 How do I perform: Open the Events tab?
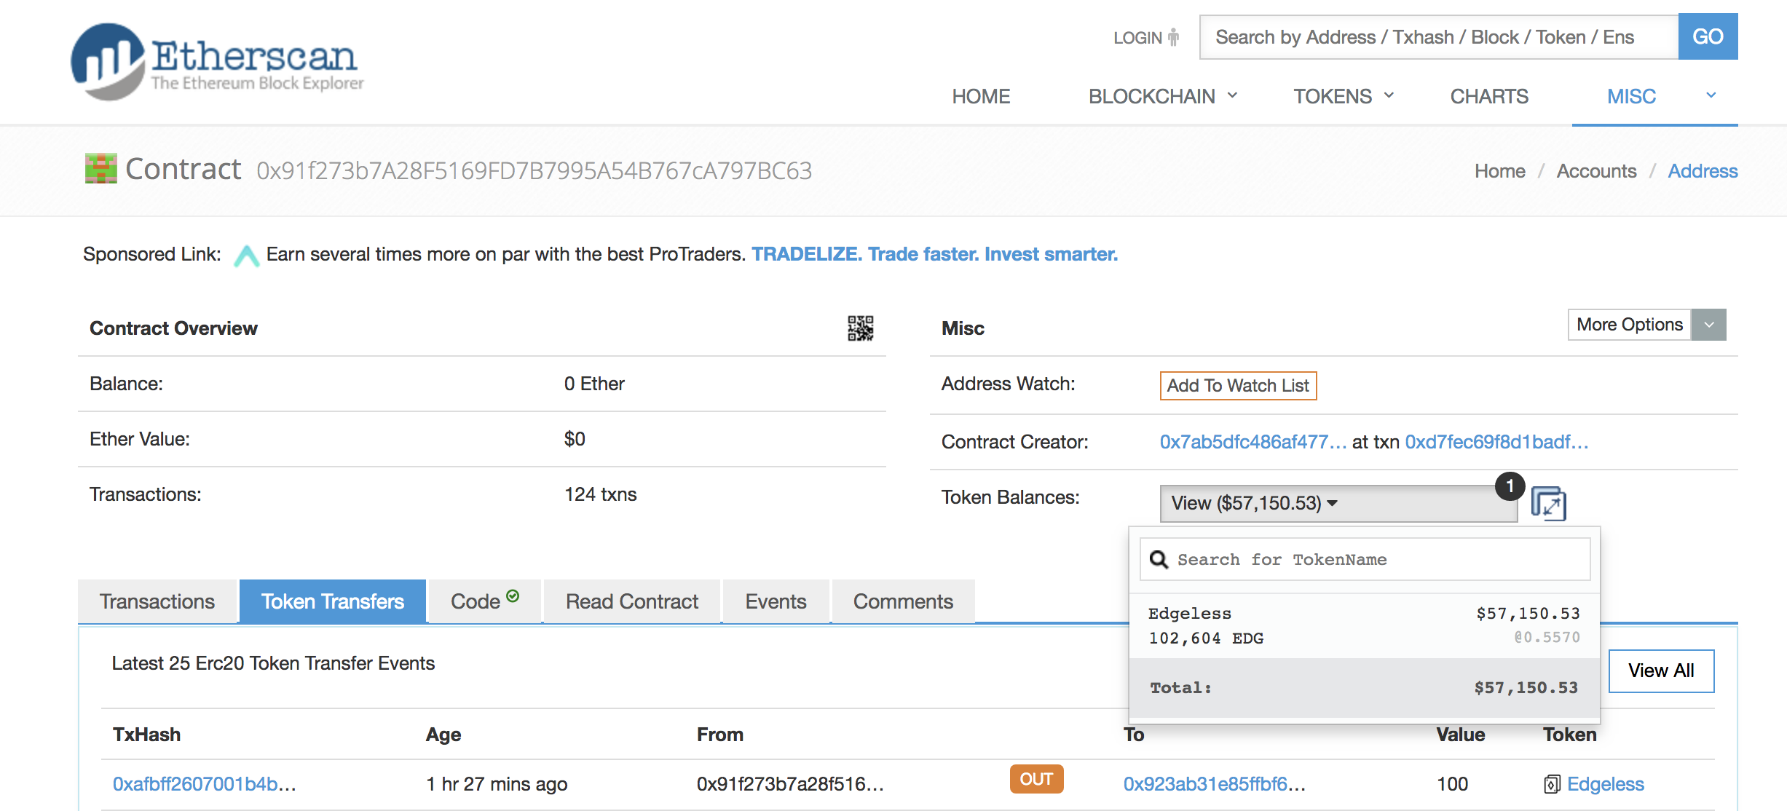776,601
